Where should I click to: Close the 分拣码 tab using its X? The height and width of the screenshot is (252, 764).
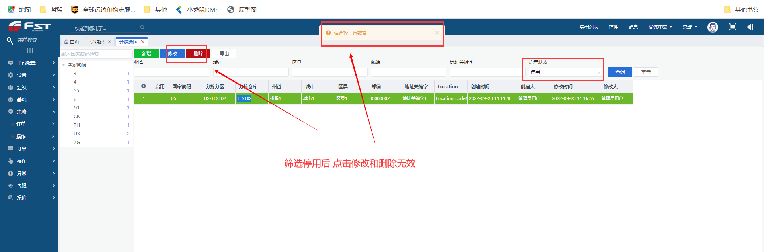(109, 42)
